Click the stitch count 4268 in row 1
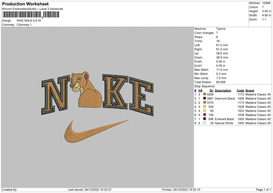The image size is (273, 193). (210, 94)
